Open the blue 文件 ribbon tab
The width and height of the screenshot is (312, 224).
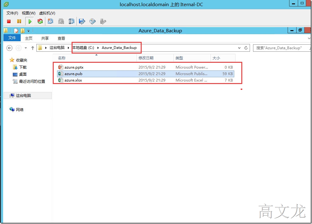point(12,38)
